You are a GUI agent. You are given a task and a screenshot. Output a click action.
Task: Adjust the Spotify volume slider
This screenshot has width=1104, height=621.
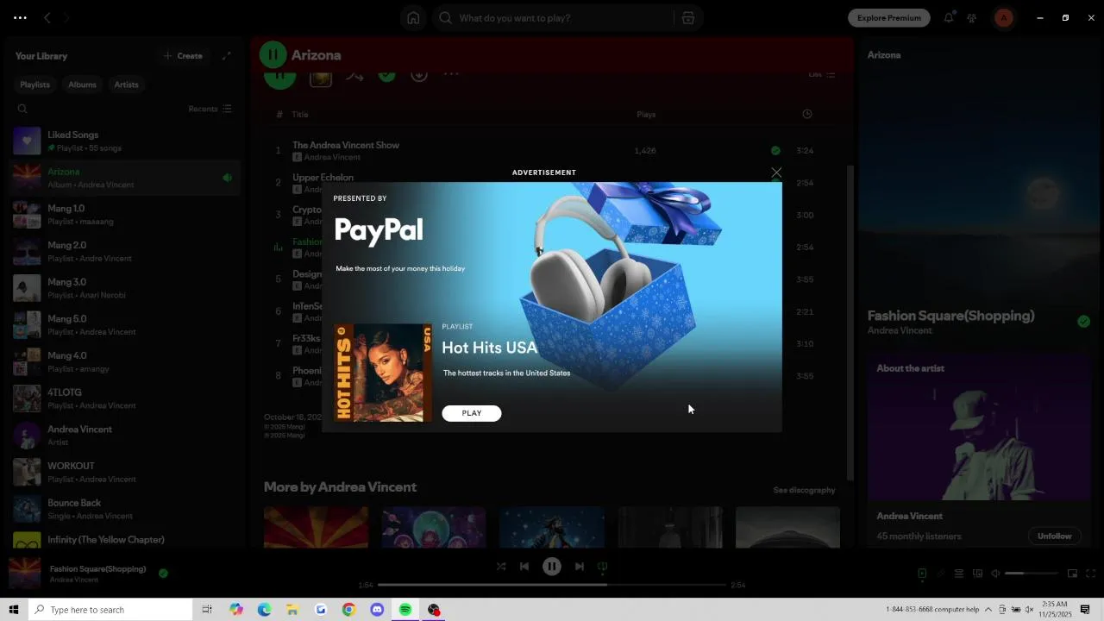[1032, 574]
